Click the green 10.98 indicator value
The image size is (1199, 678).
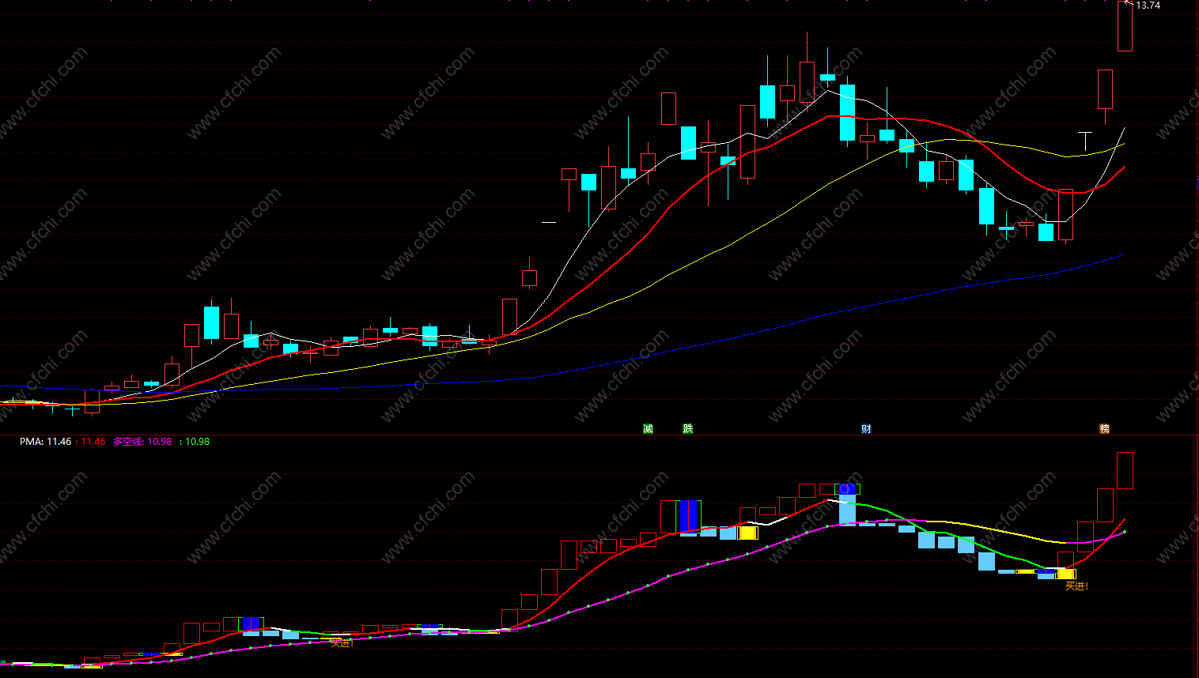(198, 442)
